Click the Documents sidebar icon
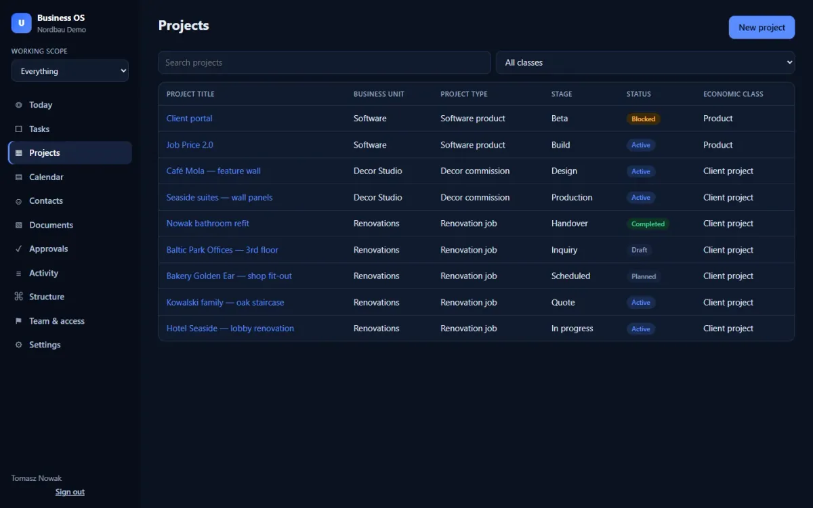813x508 pixels. 18,225
